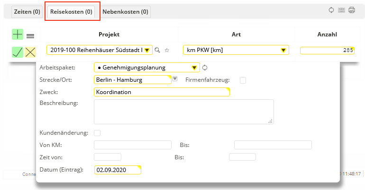Open the Projekt dropdown
The height and width of the screenshot is (190, 365).
(147, 50)
